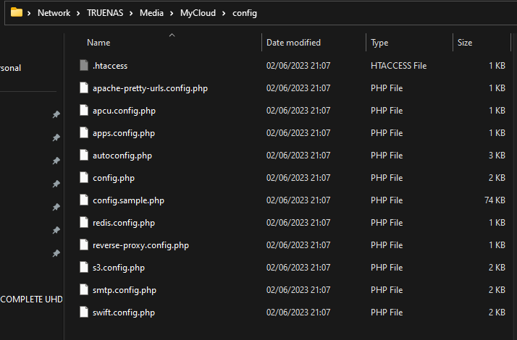Select the redis.config.php file icon
This screenshot has width=517, height=340.
[x=84, y=222]
